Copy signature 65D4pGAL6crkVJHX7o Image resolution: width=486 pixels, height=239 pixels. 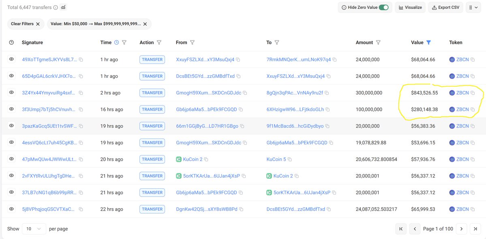coord(81,76)
